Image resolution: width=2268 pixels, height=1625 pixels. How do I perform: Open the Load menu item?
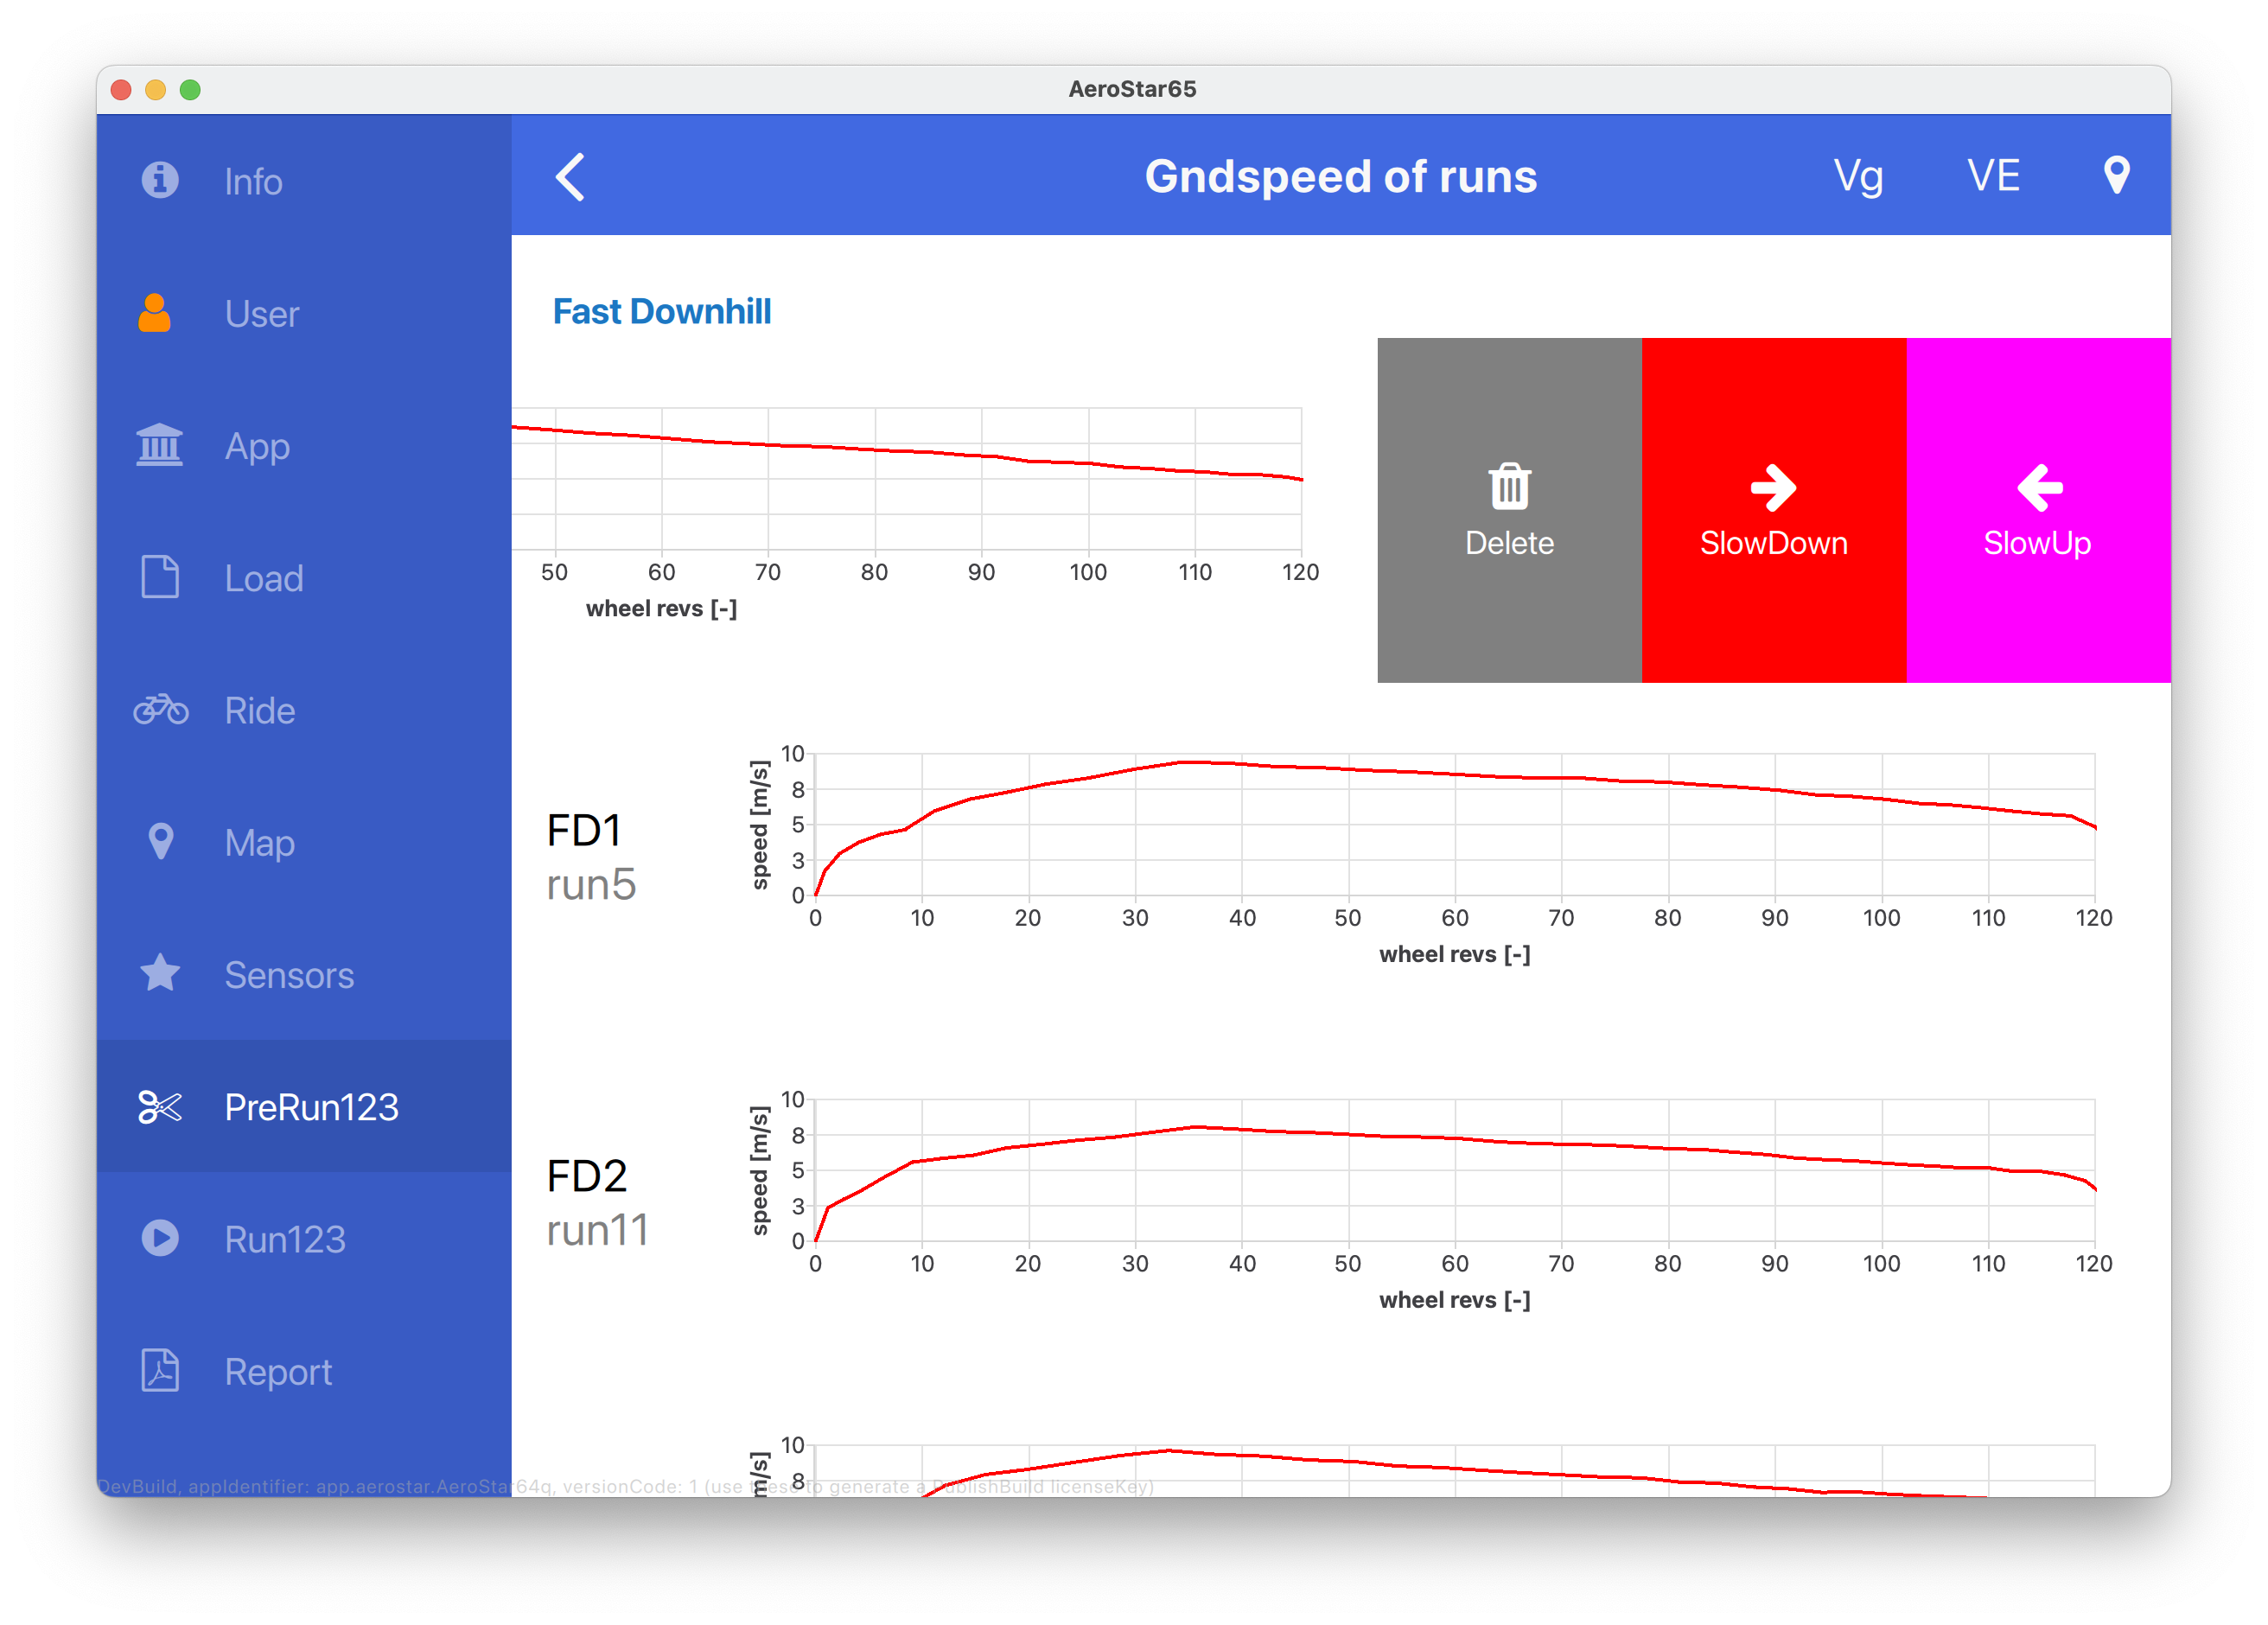pyautogui.click(x=263, y=578)
